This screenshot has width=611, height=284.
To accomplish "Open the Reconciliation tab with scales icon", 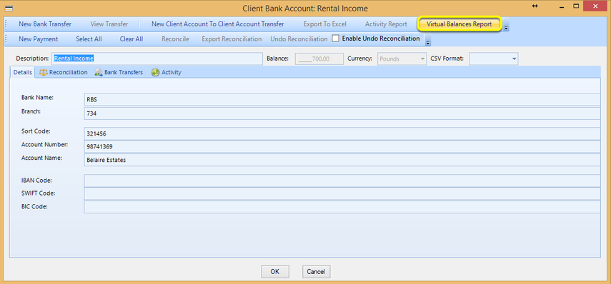I will click(63, 72).
